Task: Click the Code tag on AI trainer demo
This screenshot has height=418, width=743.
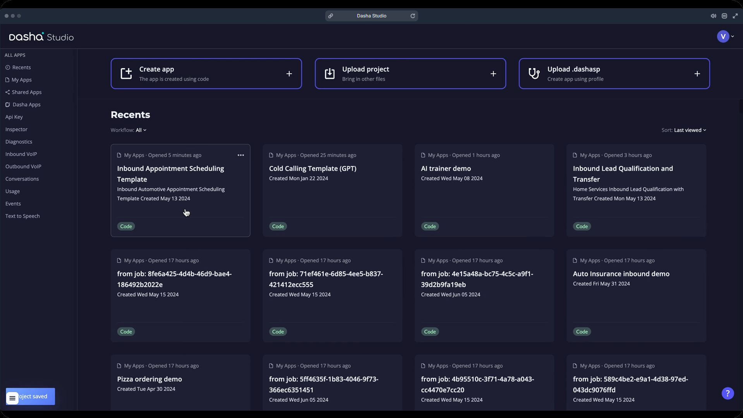Action: (x=429, y=226)
